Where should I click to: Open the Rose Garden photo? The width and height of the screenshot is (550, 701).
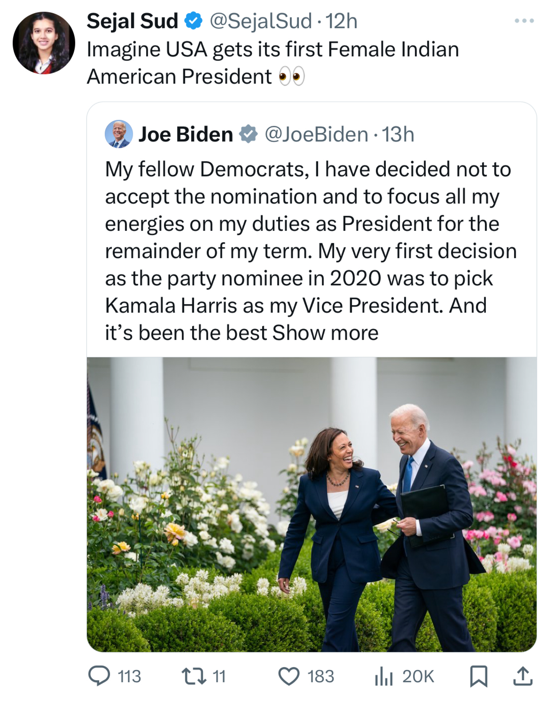pos(311,504)
